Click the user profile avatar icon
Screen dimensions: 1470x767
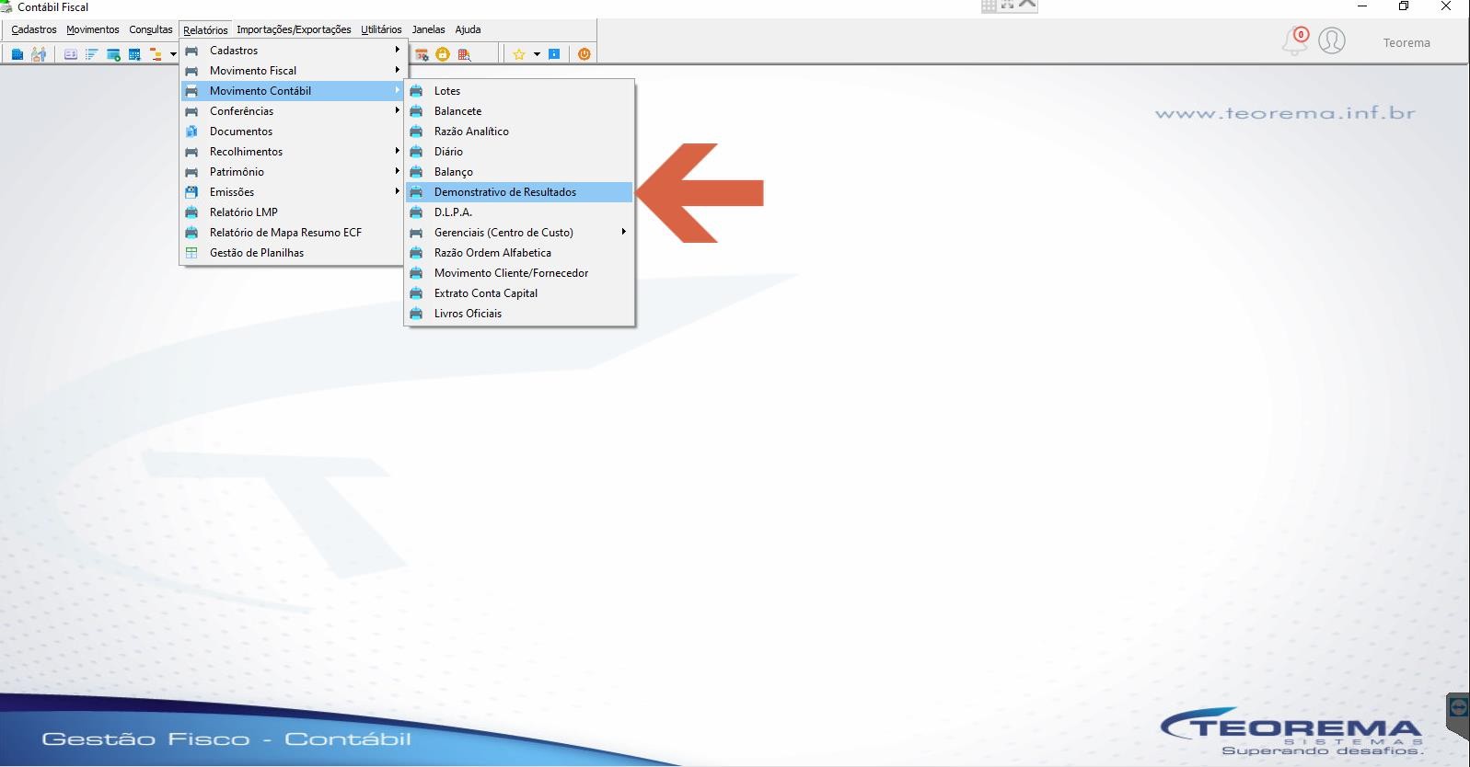(x=1332, y=40)
